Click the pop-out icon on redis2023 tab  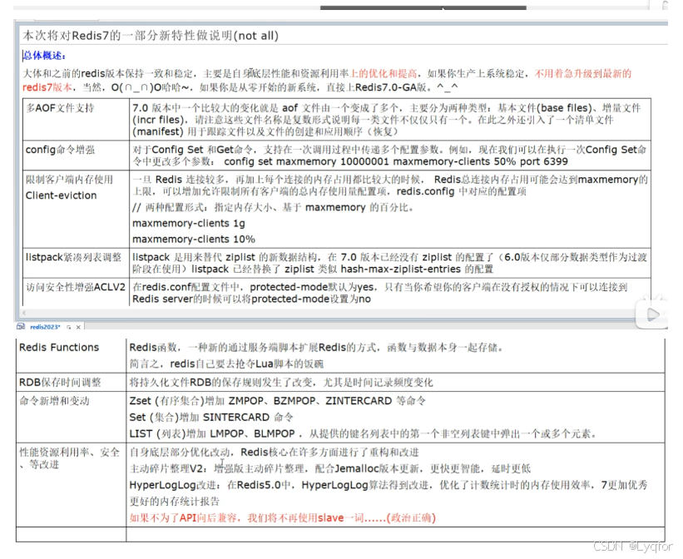pyautogui.click(x=69, y=327)
